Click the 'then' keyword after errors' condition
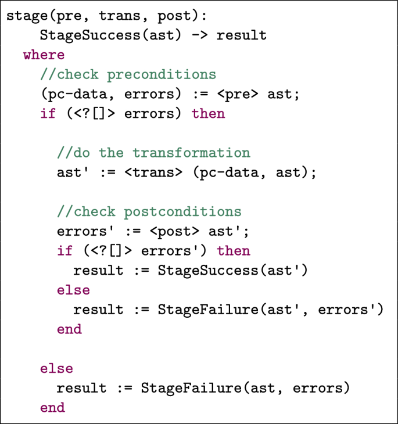Image resolution: width=398 pixels, height=424 pixels. click(x=233, y=251)
